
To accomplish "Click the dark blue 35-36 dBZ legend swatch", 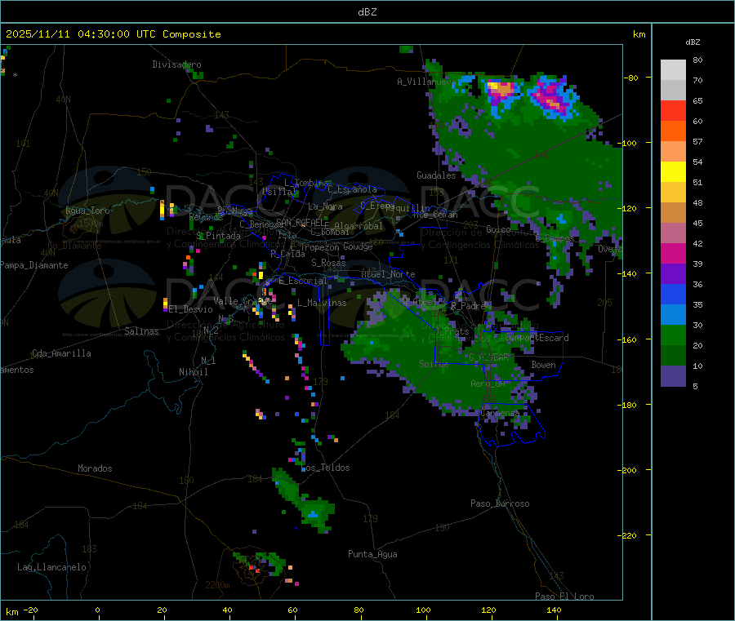I will tap(673, 294).
